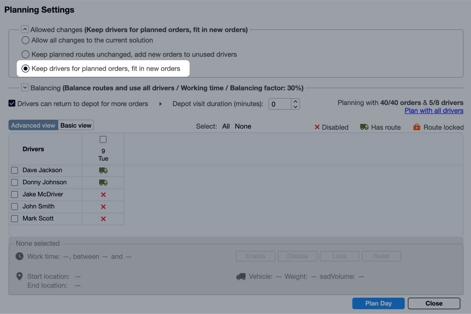Image resolution: width=471 pixels, height=314 pixels.
Task: Select Allow all changes to the current solution
Action: (x=25, y=40)
